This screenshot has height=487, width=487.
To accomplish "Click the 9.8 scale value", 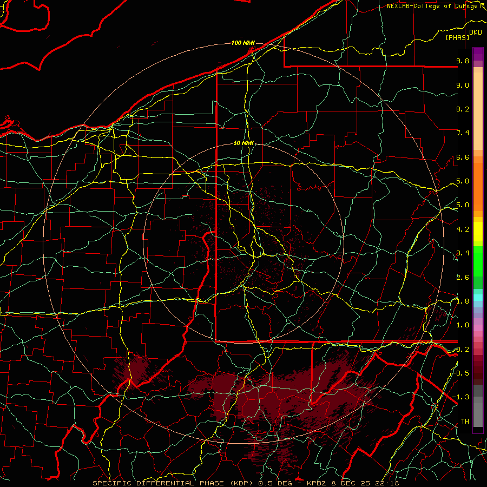I will pos(463,61).
